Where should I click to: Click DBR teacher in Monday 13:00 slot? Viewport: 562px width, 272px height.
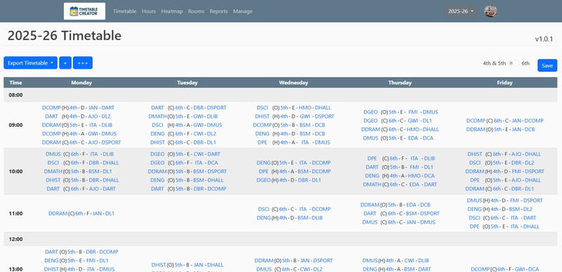pos(91,252)
